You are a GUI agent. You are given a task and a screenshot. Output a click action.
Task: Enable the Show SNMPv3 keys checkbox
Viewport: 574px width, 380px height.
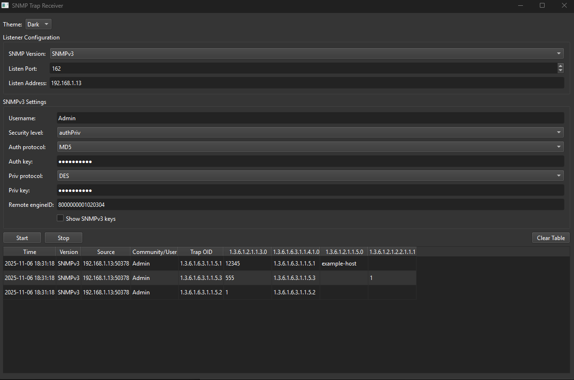pyautogui.click(x=60, y=218)
